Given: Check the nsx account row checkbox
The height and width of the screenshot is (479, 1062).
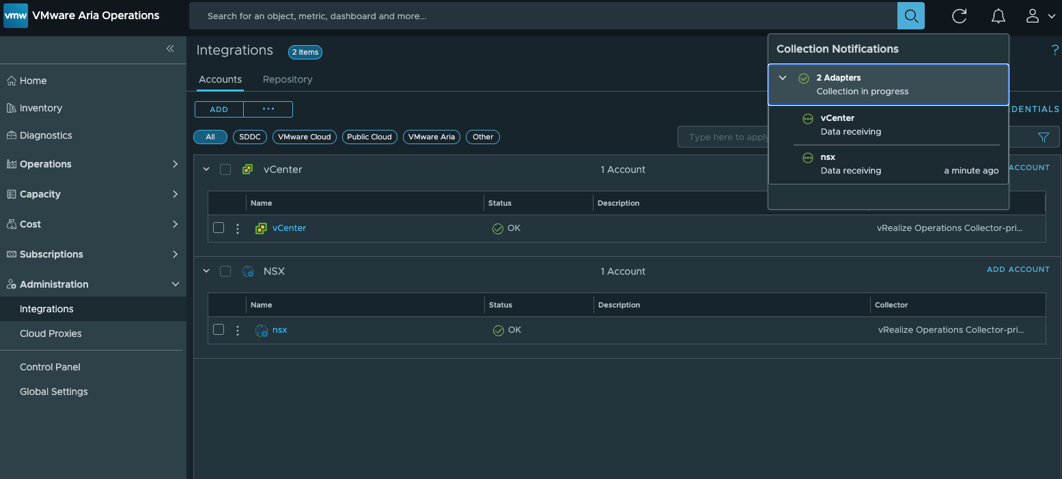Looking at the screenshot, I should point(219,329).
